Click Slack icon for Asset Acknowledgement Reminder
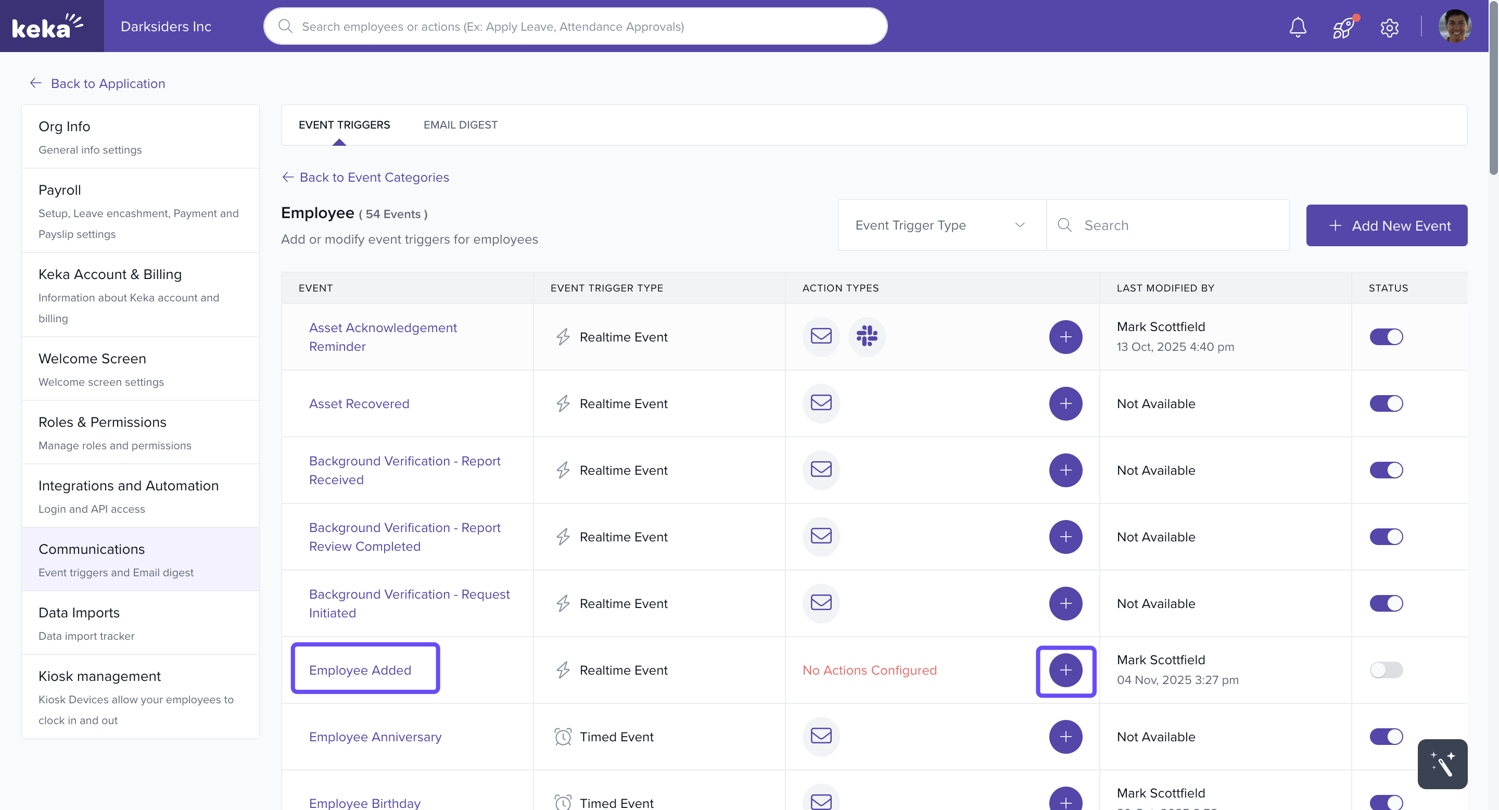The width and height of the screenshot is (1499, 810). point(867,336)
